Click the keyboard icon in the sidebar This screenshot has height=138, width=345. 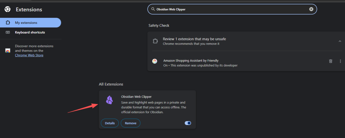(x=8, y=32)
